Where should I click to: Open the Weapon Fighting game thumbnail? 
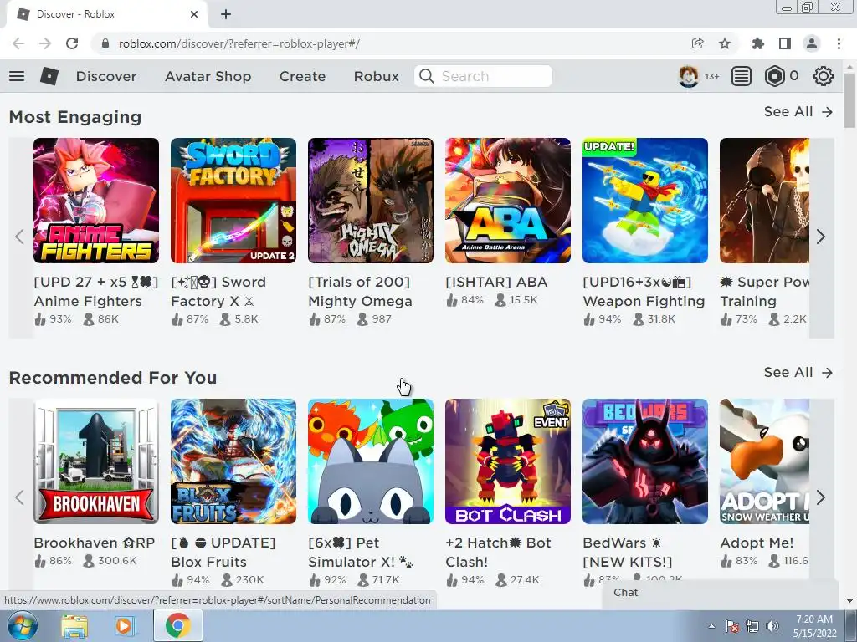[645, 201]
